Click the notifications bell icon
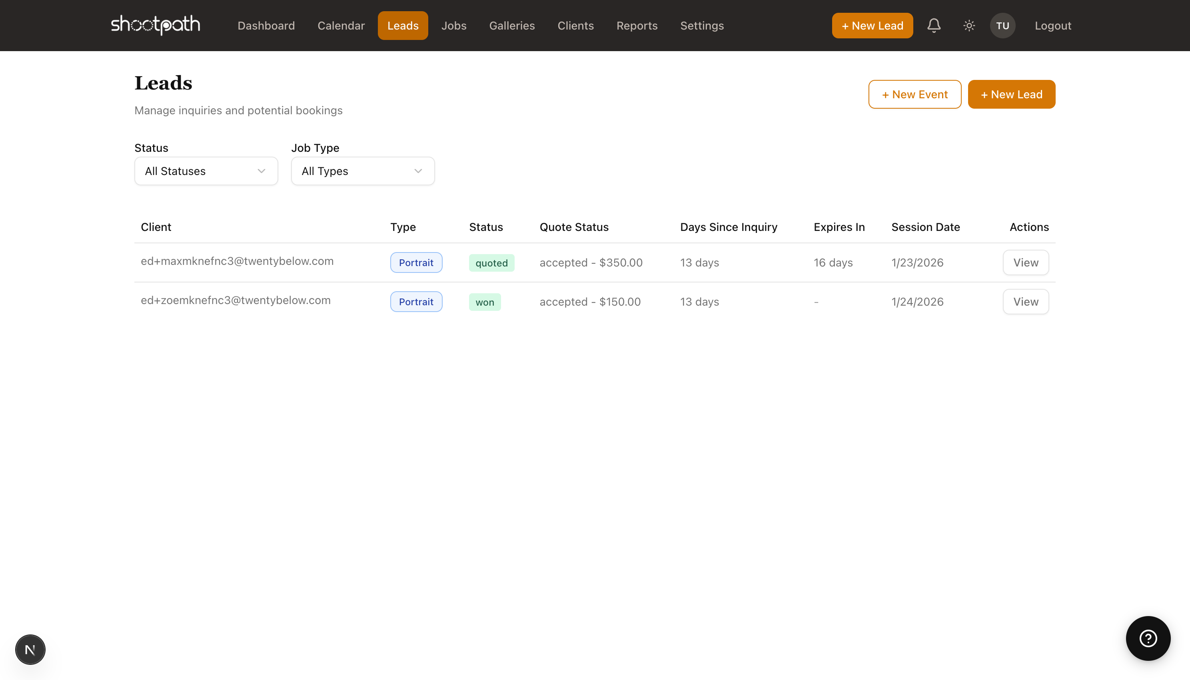This screenshot has width=1190, height=680. pyautogui.click(x=933, y=26)
